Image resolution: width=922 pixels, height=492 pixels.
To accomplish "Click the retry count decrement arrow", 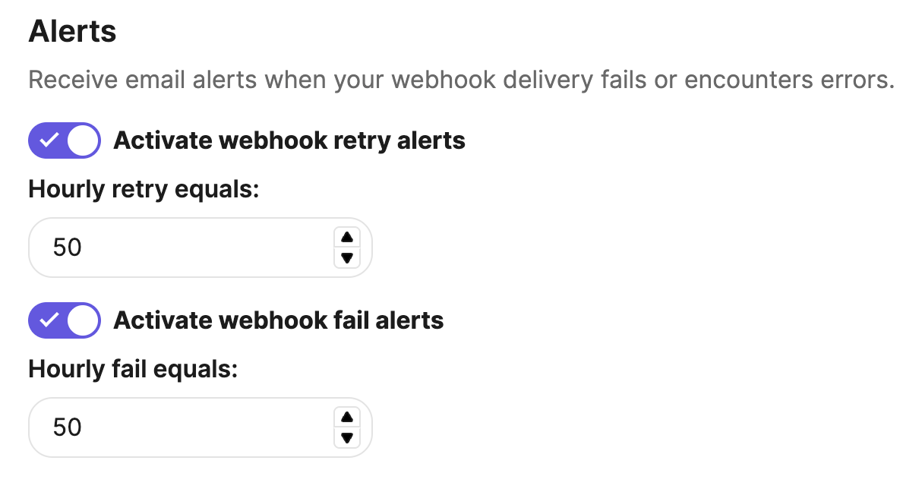I will coord(347,257).
